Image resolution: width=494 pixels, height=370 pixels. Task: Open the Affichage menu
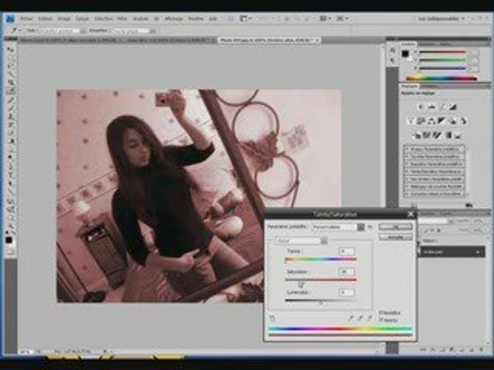[x=173, y=18]
